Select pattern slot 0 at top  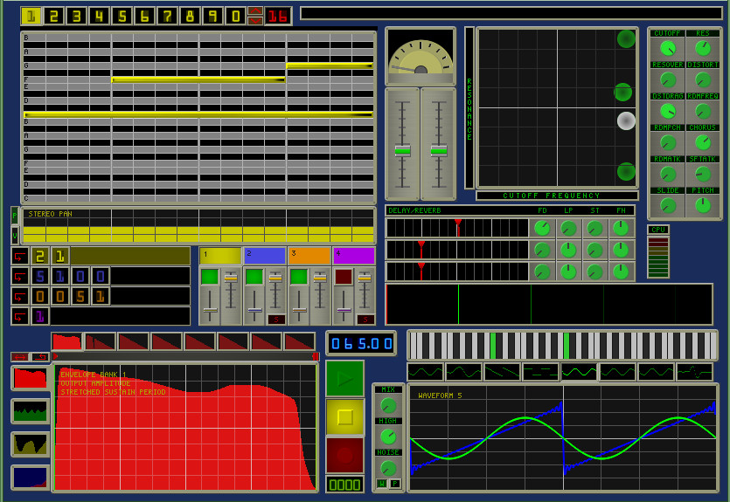point(236,17)
